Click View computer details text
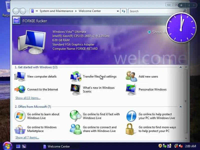 click(42, 76)
